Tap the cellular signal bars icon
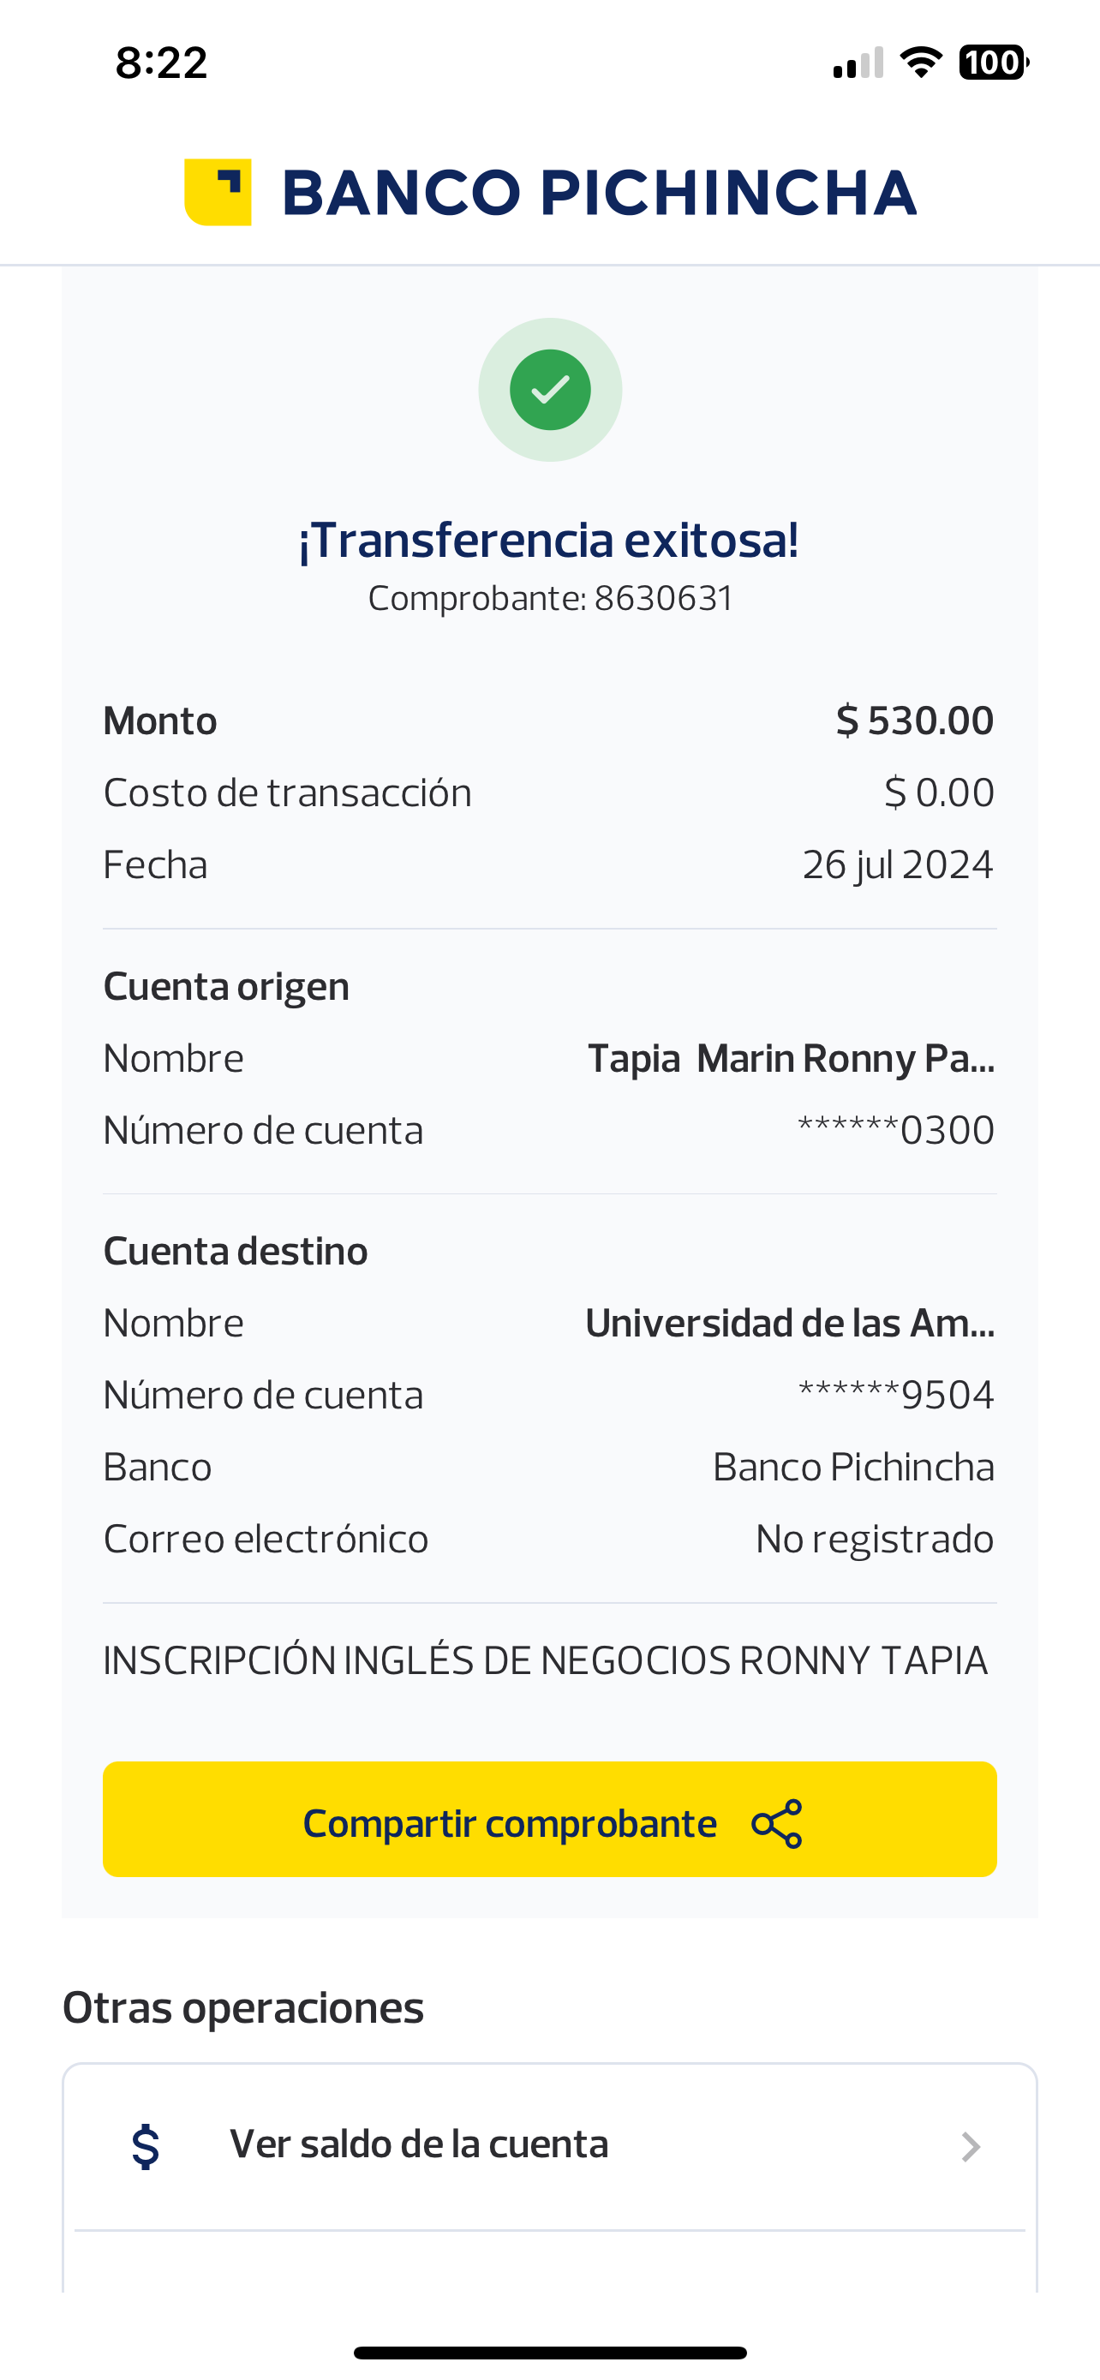This screenshot has height=2380, width=1100. (x=858, y=63)
